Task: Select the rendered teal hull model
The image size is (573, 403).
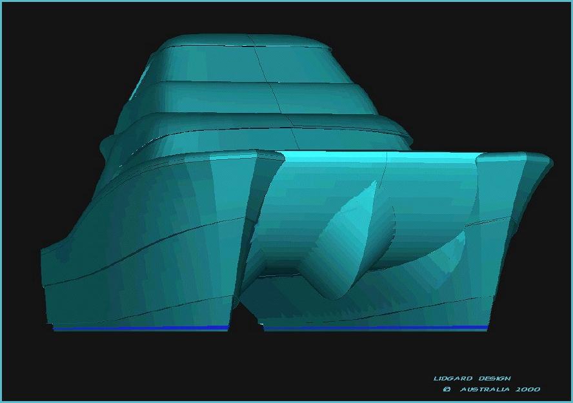Action: click(x=296, y=182)
